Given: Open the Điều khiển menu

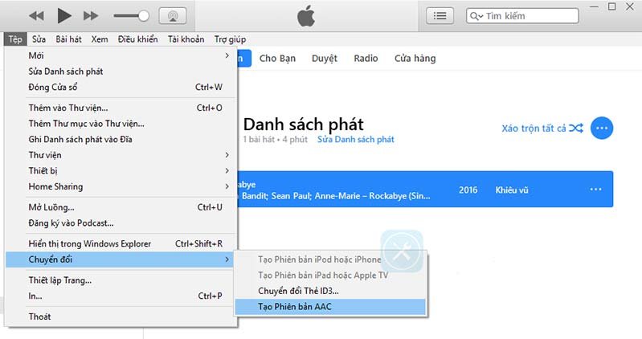Looking at the screenshot, I should 137,39.
